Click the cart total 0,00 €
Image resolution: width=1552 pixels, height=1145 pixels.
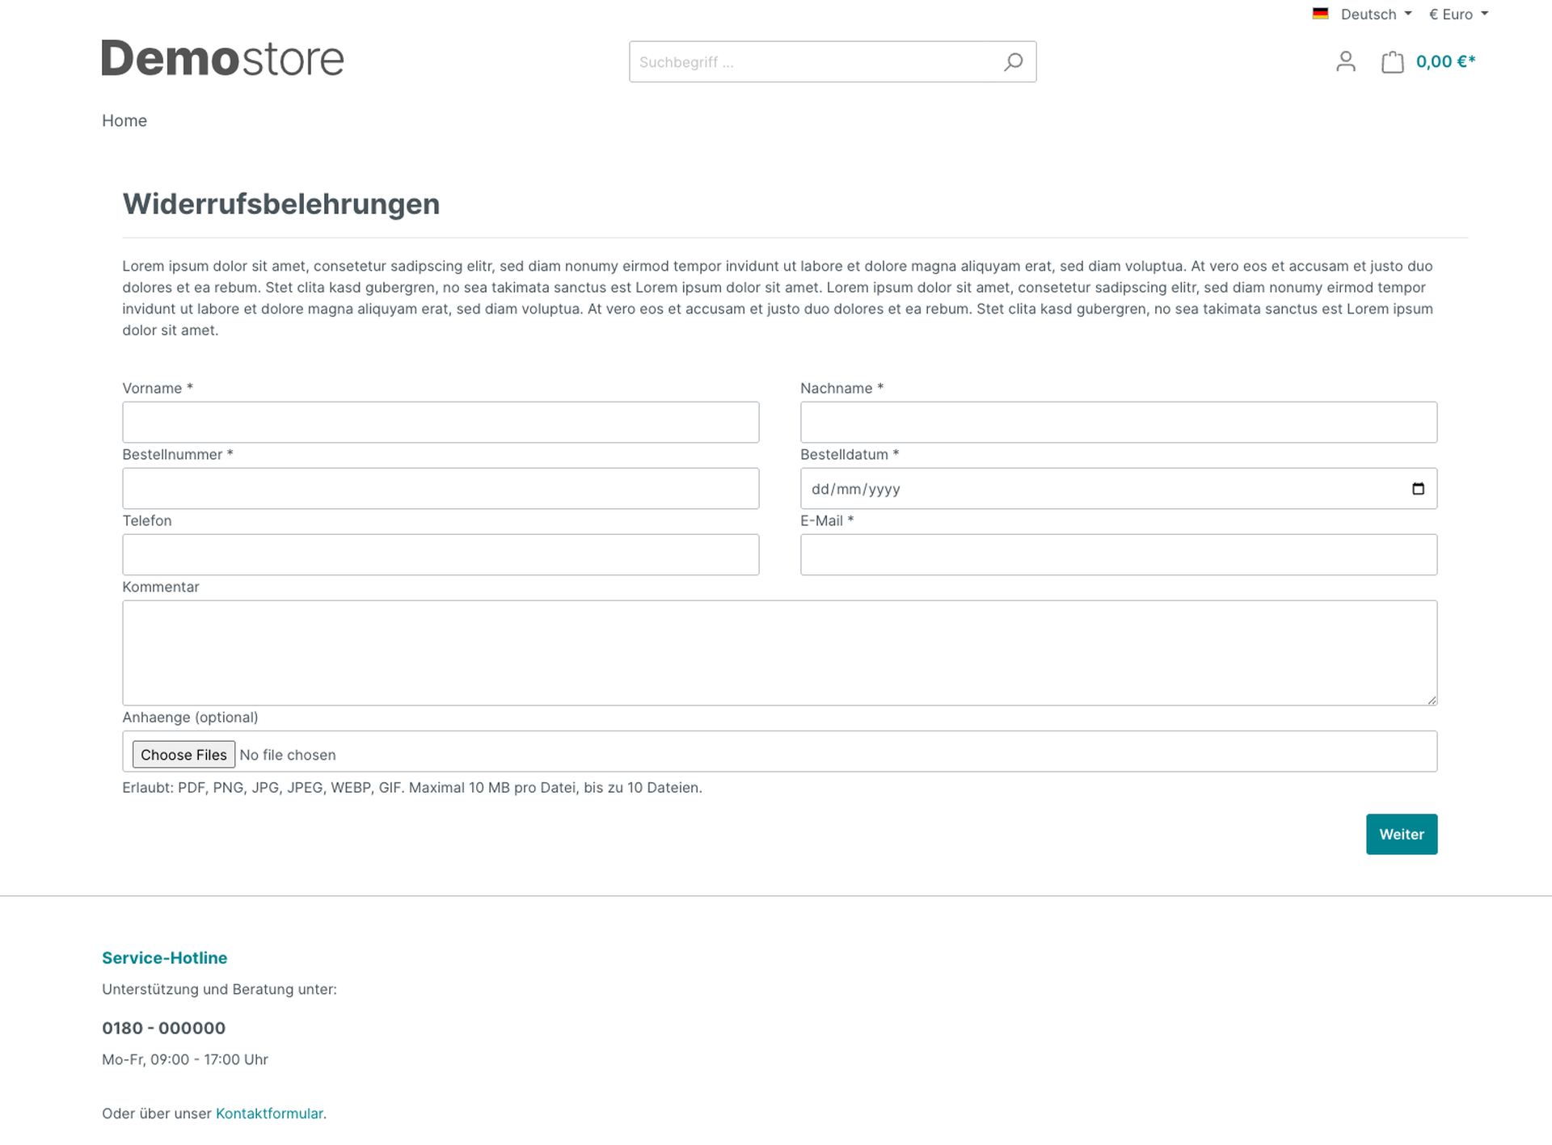1445,61
